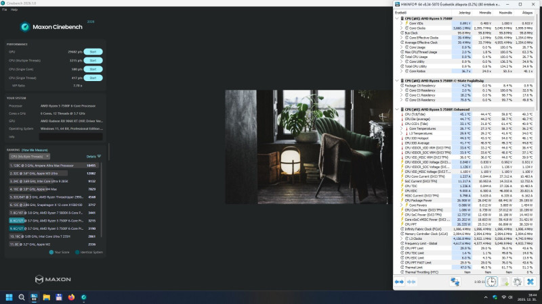
Task: Open the Windows Start menu
Action: (x=9, y=297)
